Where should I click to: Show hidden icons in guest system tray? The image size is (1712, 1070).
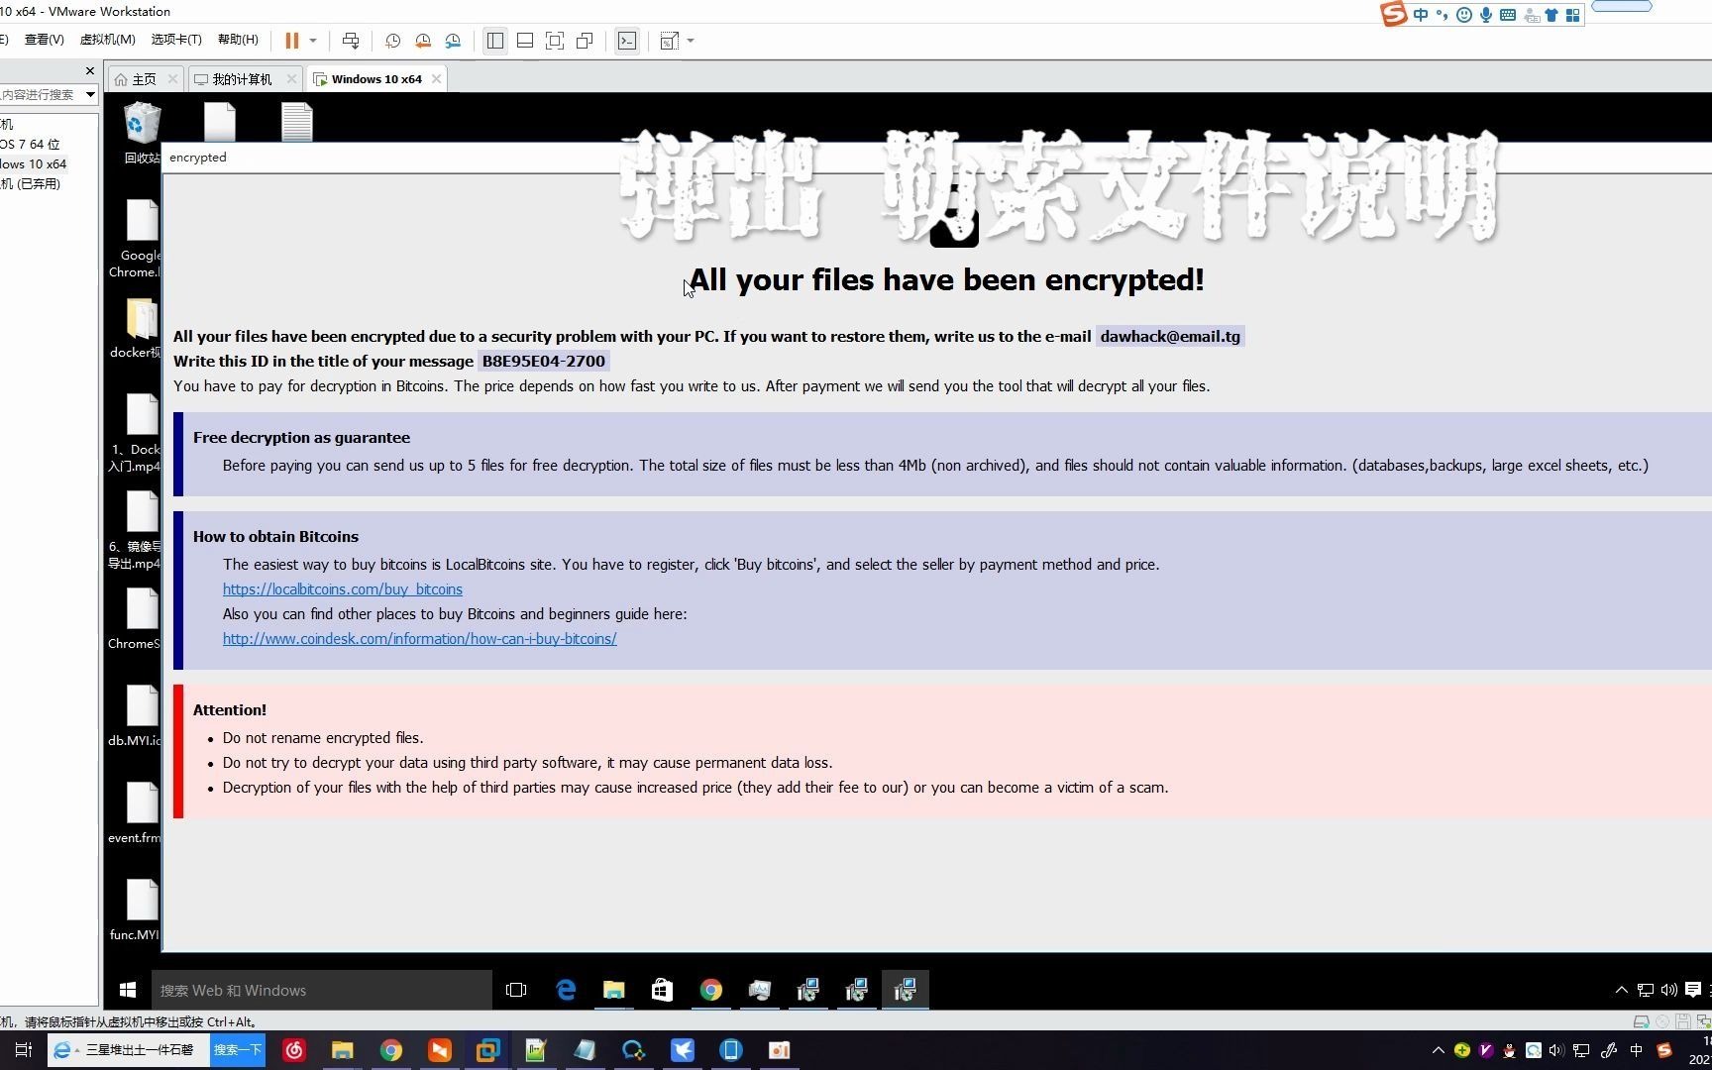click(1622, 990)
